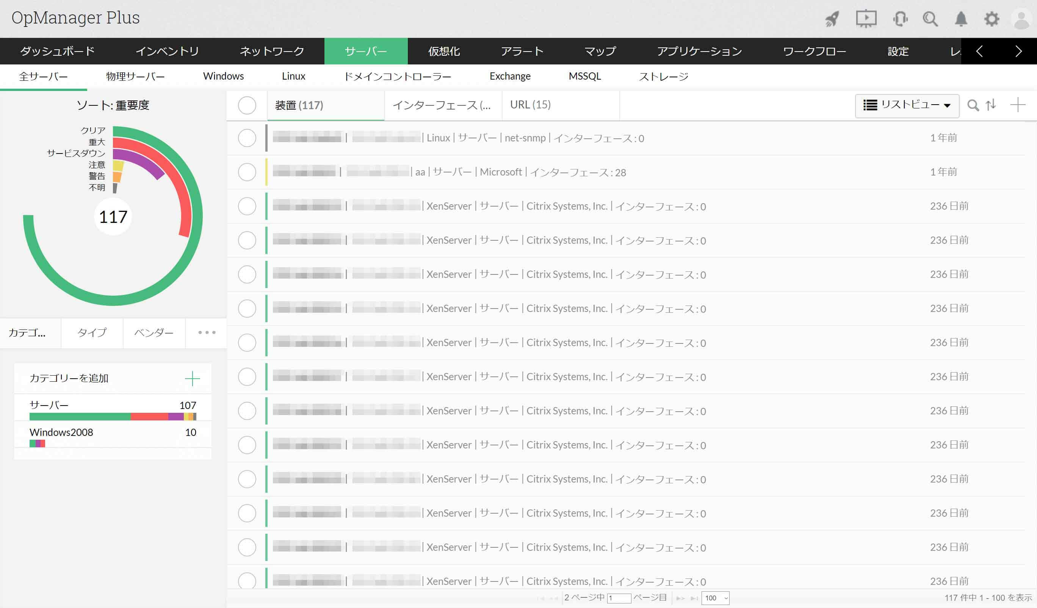Open the 100 rows-per-page dropdown

point(715,598)
